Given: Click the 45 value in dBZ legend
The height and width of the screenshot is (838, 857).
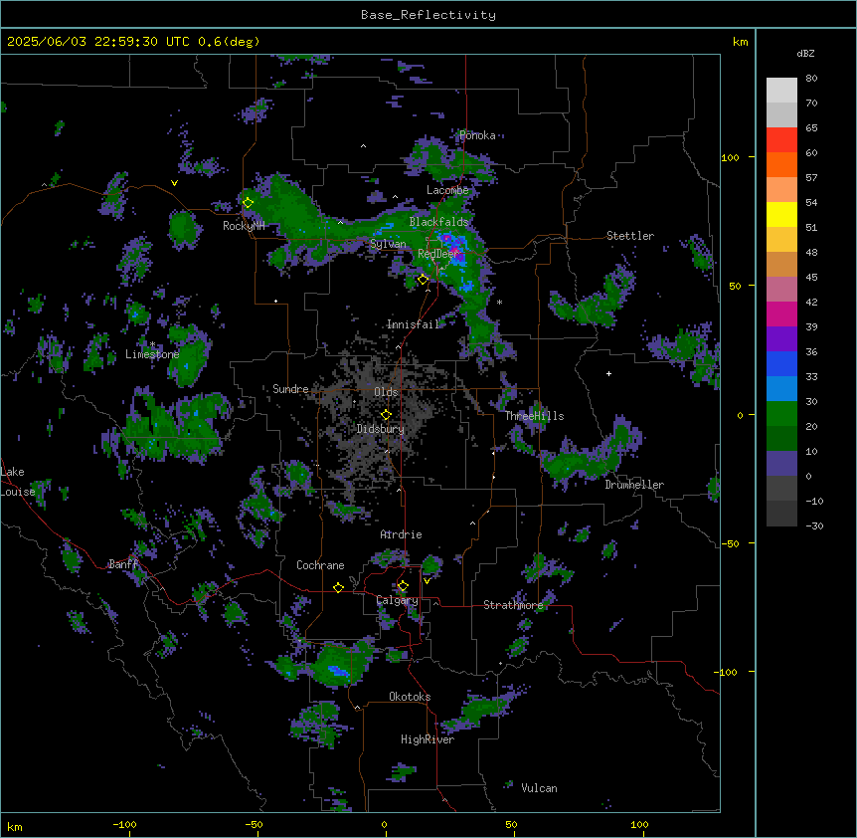Looking at the screenshot, I should coord(811,278).
